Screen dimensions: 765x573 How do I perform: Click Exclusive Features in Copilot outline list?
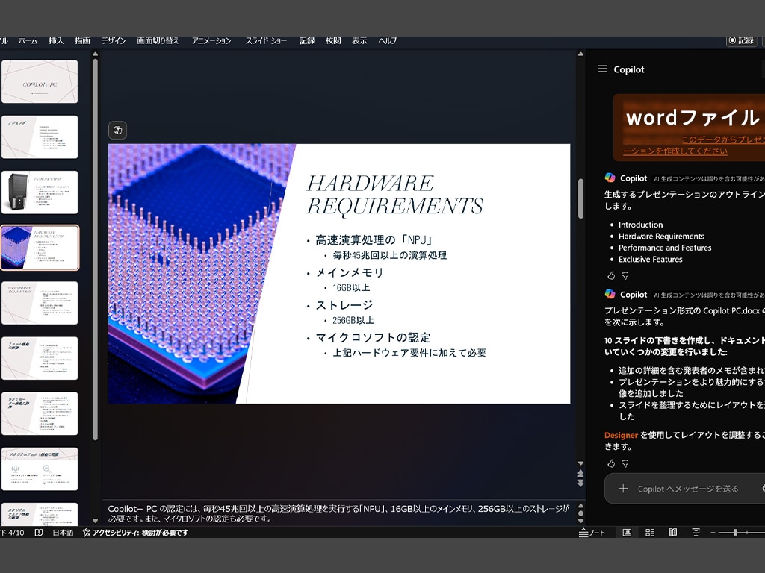pos(651,259)
